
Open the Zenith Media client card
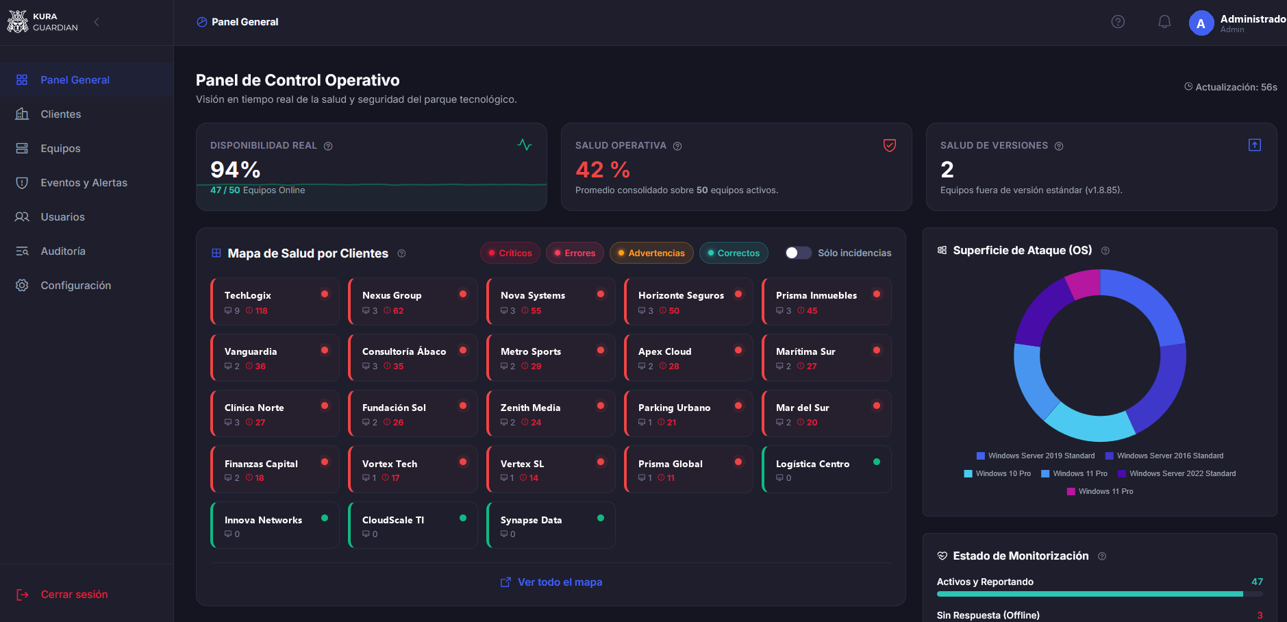click(x=551, y=414)
